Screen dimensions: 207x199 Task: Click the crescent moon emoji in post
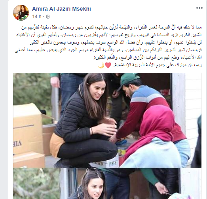101,65
